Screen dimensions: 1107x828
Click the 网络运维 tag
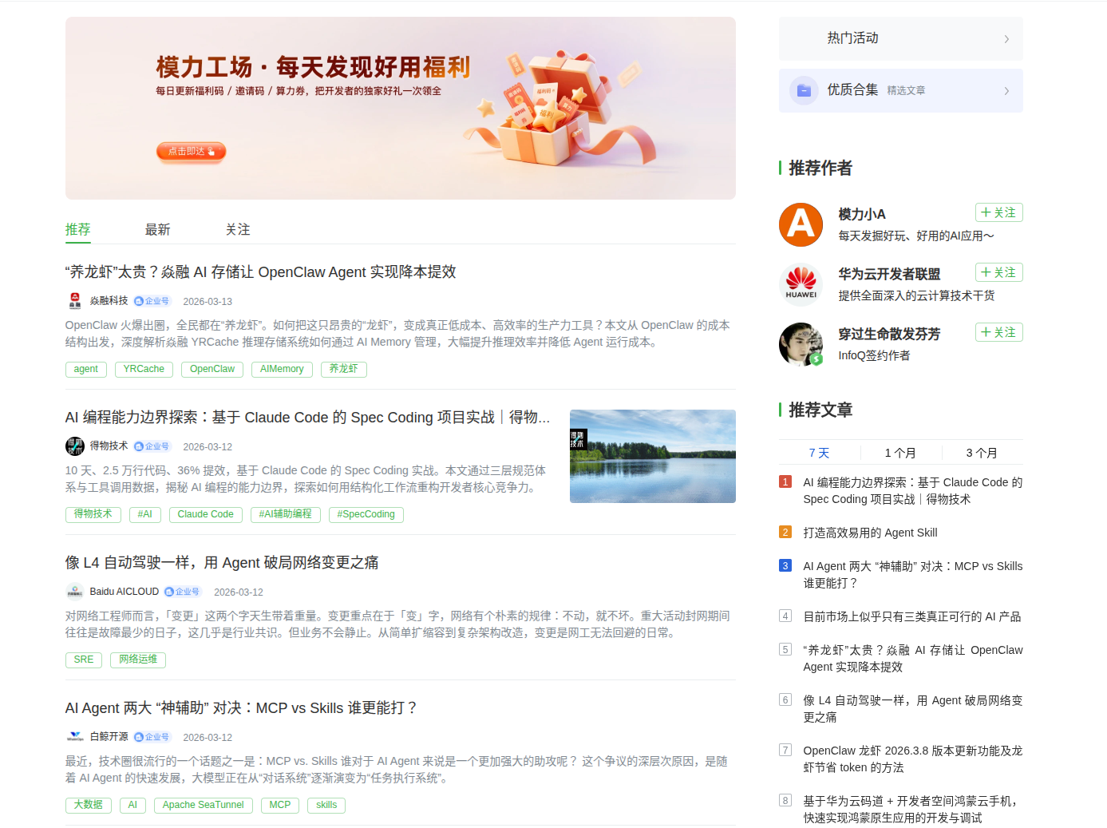point(138,660)
